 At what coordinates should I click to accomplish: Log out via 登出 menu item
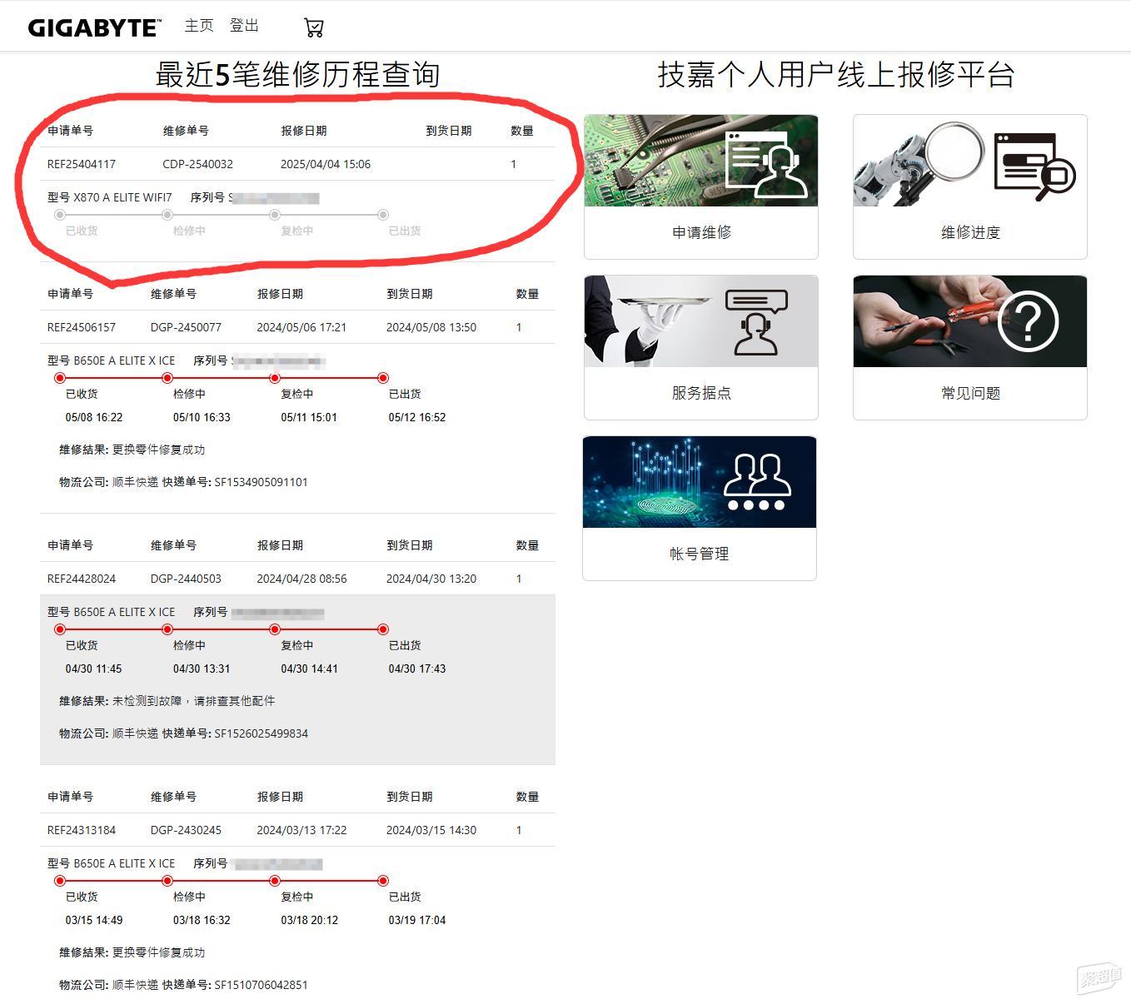click(x=244, y=26)
